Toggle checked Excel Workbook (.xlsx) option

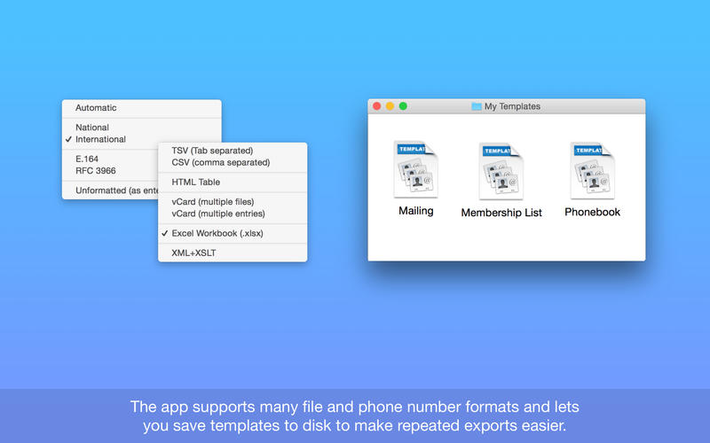(217, 233)
